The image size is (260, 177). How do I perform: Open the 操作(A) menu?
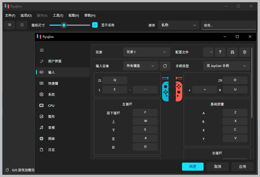42,15
